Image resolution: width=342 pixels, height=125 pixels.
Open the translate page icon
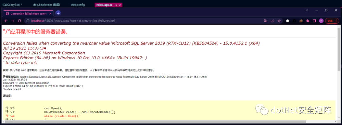[x=266, y=21]
